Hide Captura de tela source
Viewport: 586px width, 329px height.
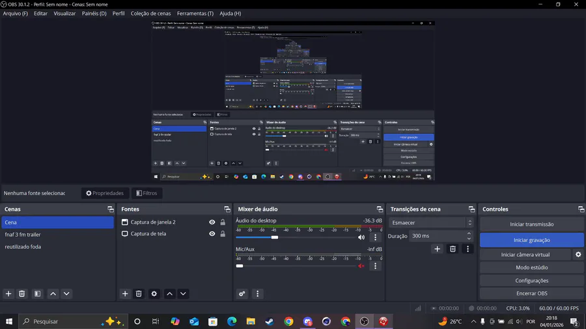click(x=212, y=233)
